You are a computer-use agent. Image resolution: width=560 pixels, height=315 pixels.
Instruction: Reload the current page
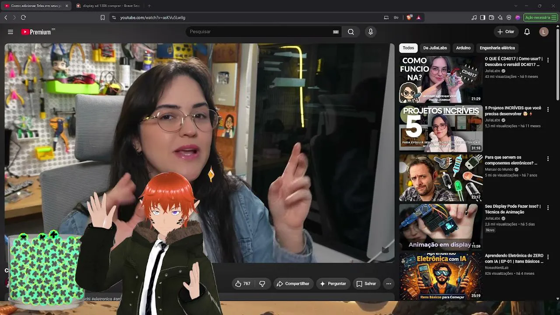tap(23, 17)
